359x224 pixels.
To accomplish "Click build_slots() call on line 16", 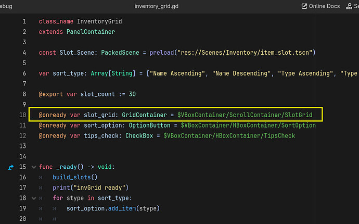I will tap(75, 177).
